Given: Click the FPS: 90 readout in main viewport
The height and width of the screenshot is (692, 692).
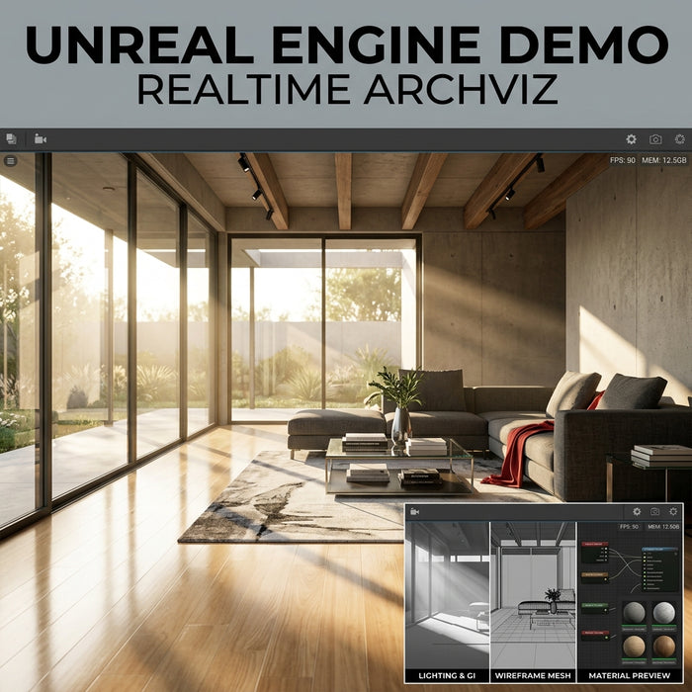Looking at the screenshot, I should click(x=622, y=160).
